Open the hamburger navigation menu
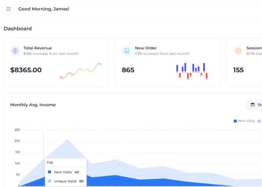 [x=9, y=9]
